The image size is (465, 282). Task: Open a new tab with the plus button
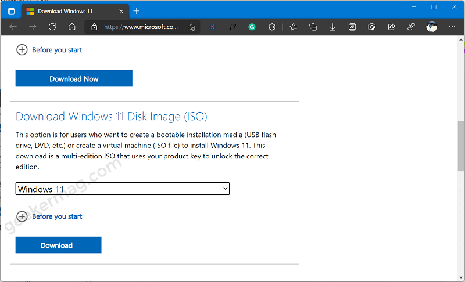[137, 11]
